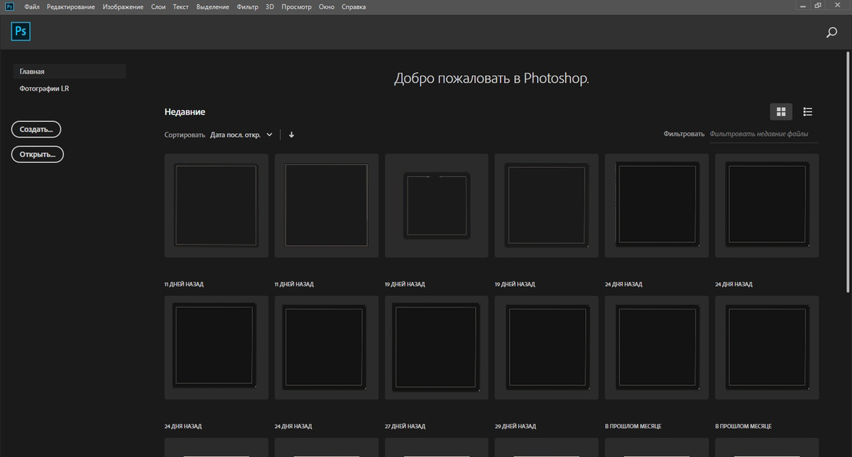The image size is (852, 457).
Task: Open the thumbnail above 29 ДНЕЙ НАЗАД
Action: pyautogui.click(x=547, y=347)
